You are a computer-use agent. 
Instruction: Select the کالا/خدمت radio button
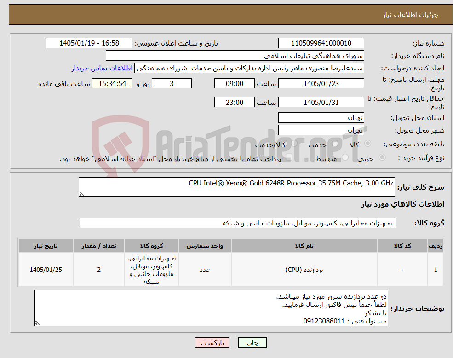[294, 144]
